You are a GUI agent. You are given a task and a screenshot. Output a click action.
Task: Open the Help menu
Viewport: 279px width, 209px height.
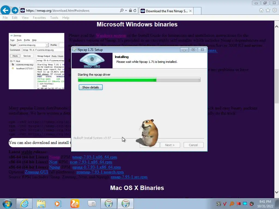pyautogui.click(x=66, y=18)
